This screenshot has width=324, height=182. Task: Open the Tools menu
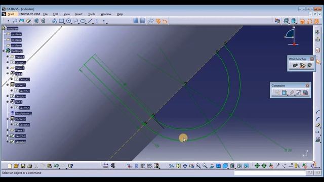(92, 14)
